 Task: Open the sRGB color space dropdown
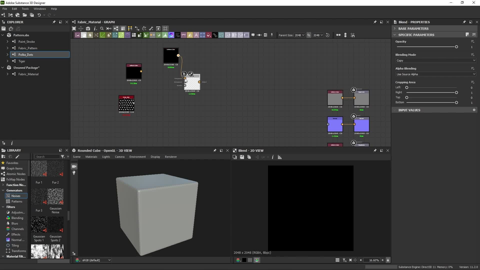coord(96,260)
